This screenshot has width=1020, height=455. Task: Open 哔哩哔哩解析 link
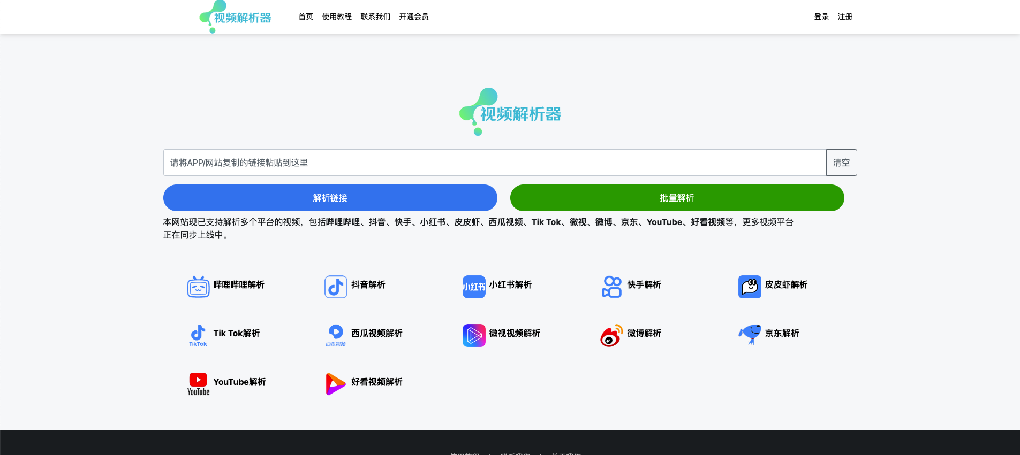(x=239, y=284)
